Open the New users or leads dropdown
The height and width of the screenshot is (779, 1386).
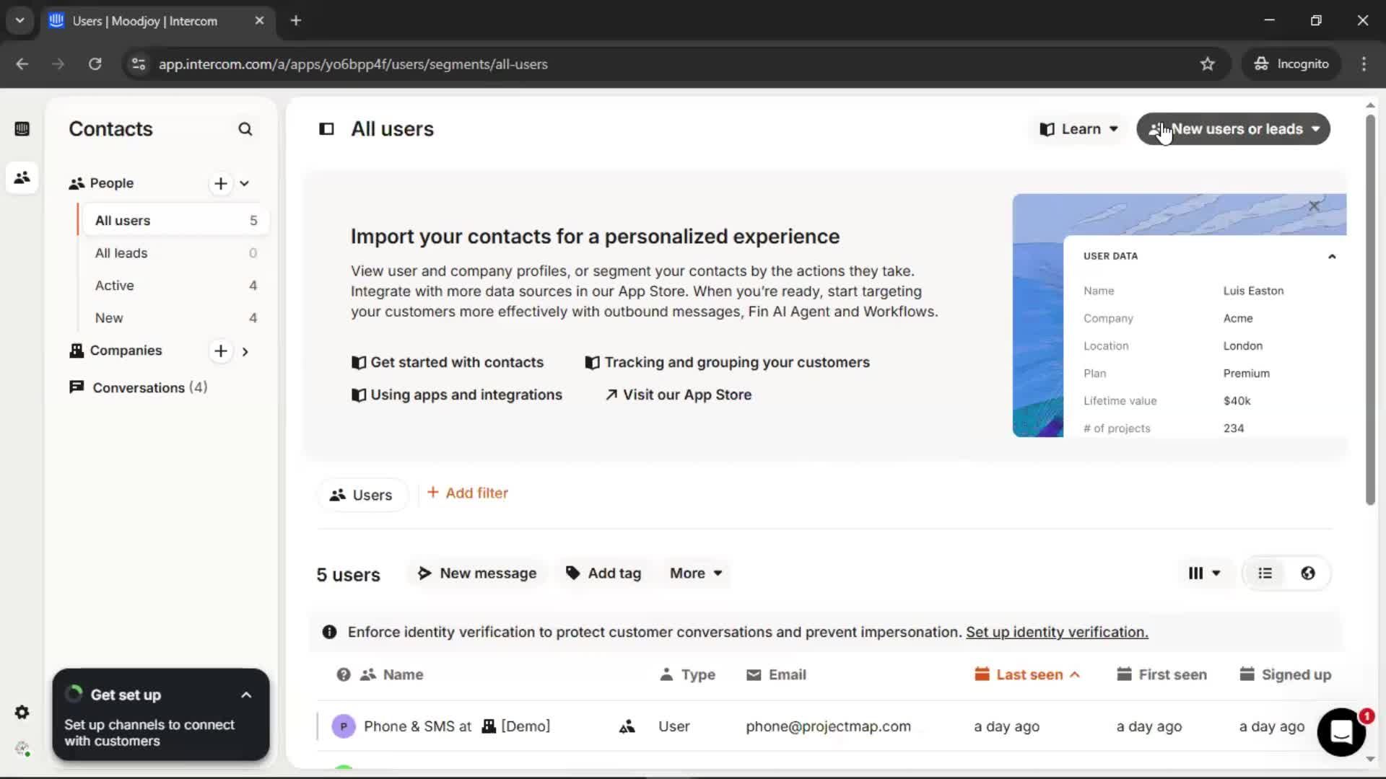pos(1233,129)
